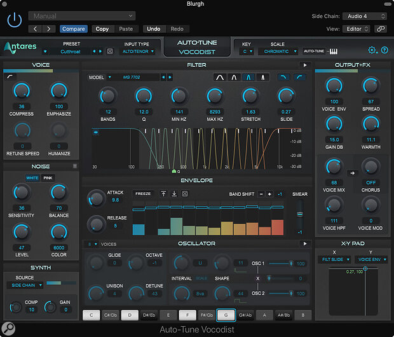Open the SIDE CHAIN synth source dropdown
Viewport: 394px width, 337px height.
[27, 285]
